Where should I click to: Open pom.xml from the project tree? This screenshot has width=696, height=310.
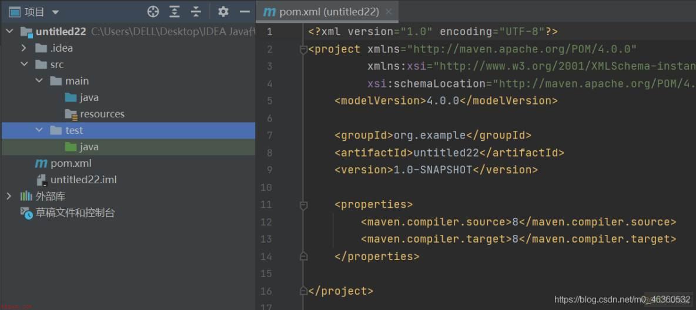pos(71,163)
